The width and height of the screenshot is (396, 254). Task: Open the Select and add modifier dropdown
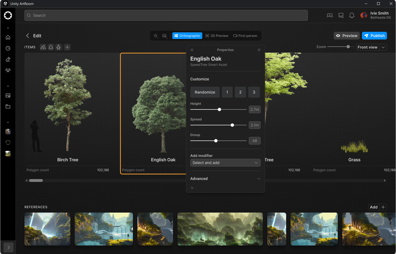pyautogui.click(x=225, y=163)
